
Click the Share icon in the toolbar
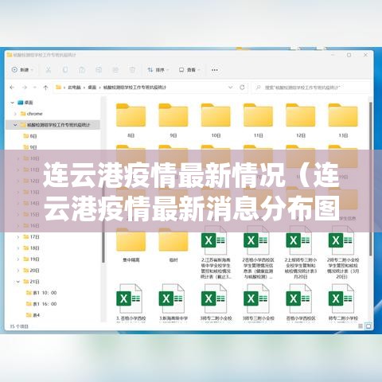[x=115, y=70]
